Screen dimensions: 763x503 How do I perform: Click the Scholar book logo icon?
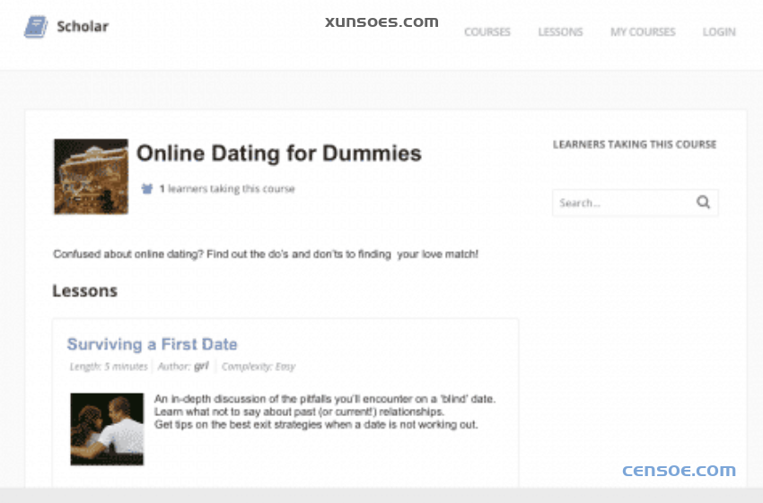36,27
